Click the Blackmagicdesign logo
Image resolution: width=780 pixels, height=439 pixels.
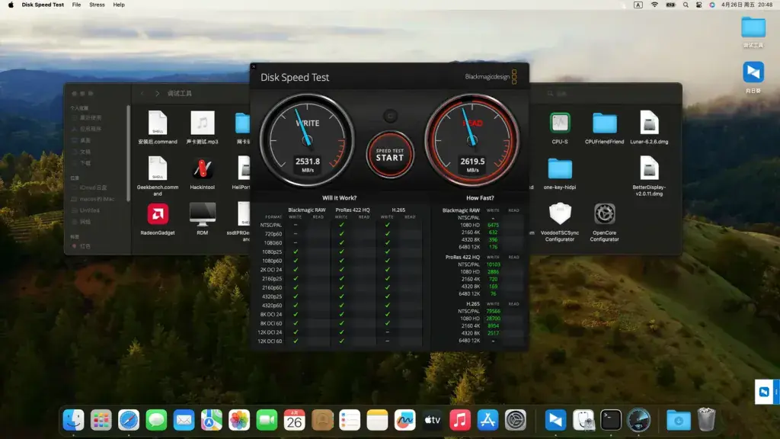pos(491,77)
